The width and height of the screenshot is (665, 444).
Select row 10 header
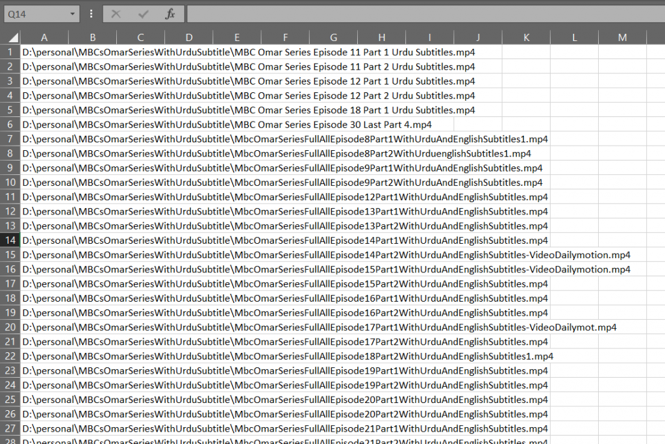point(10,183)
